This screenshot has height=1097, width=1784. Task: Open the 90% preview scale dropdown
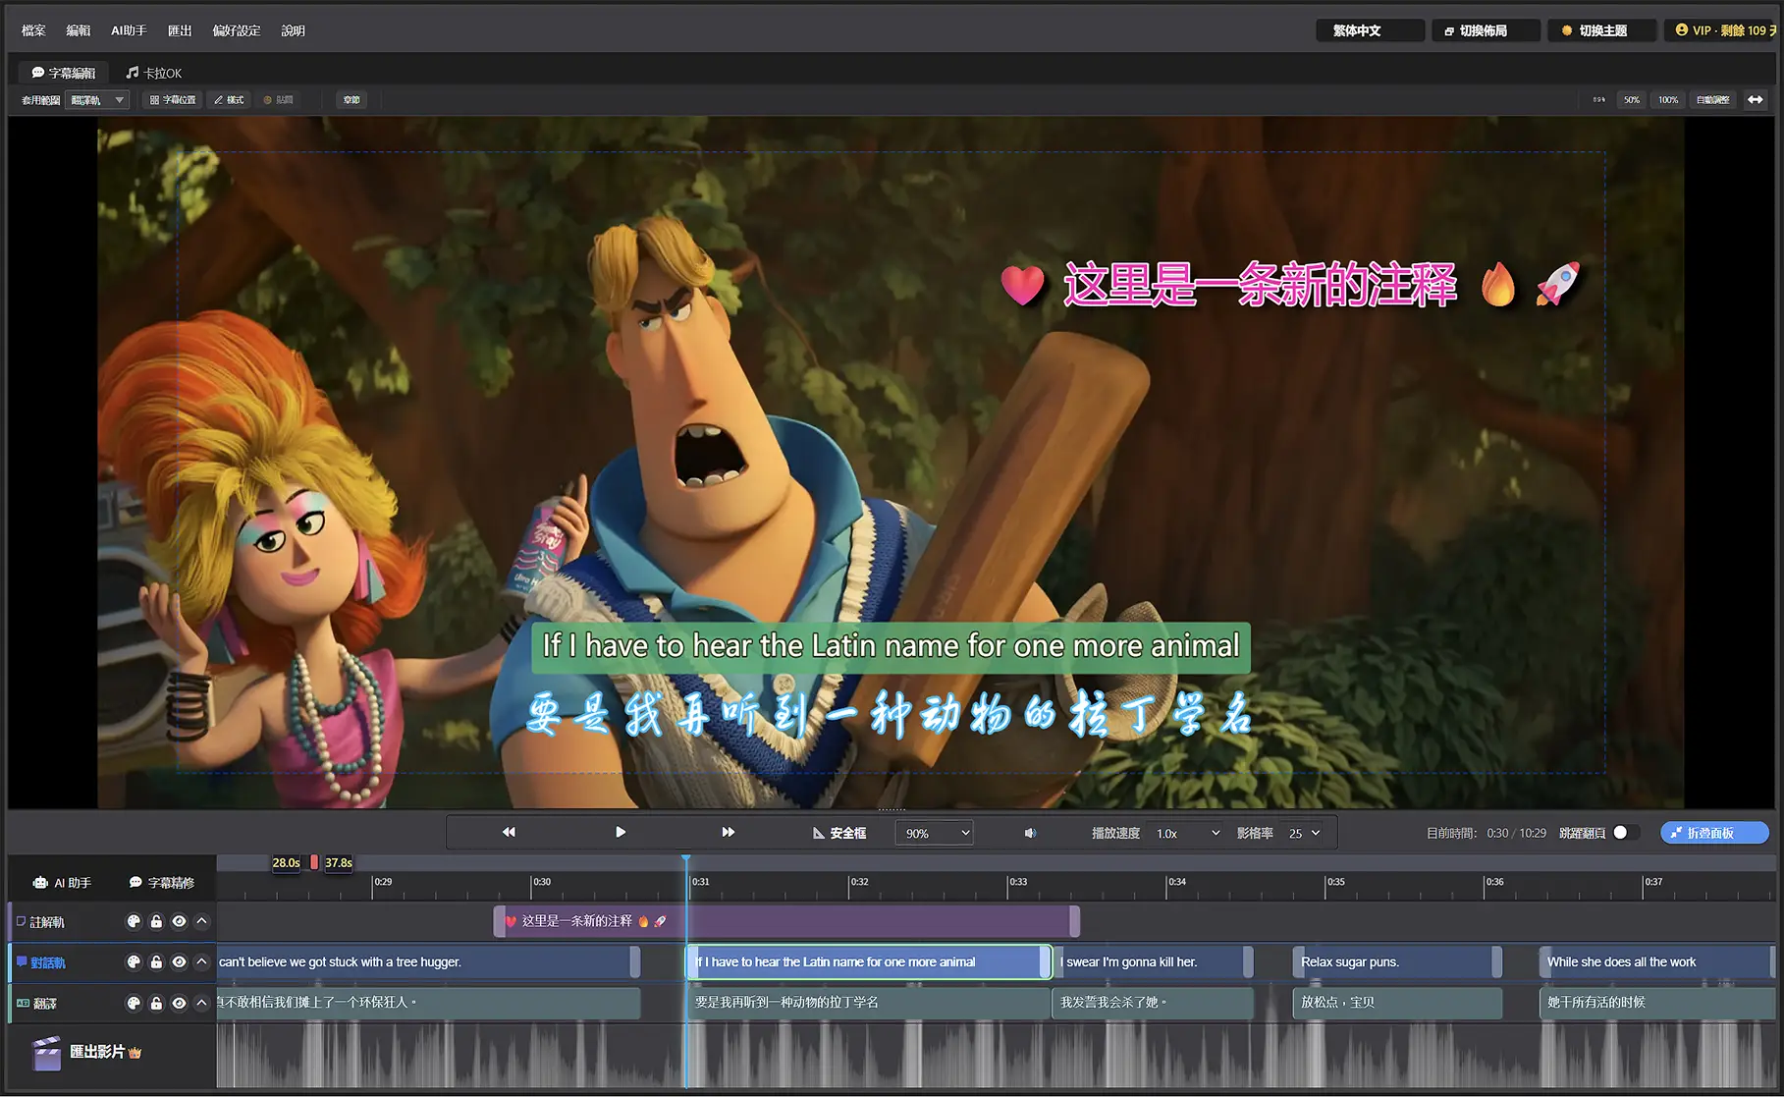(934, 833)
